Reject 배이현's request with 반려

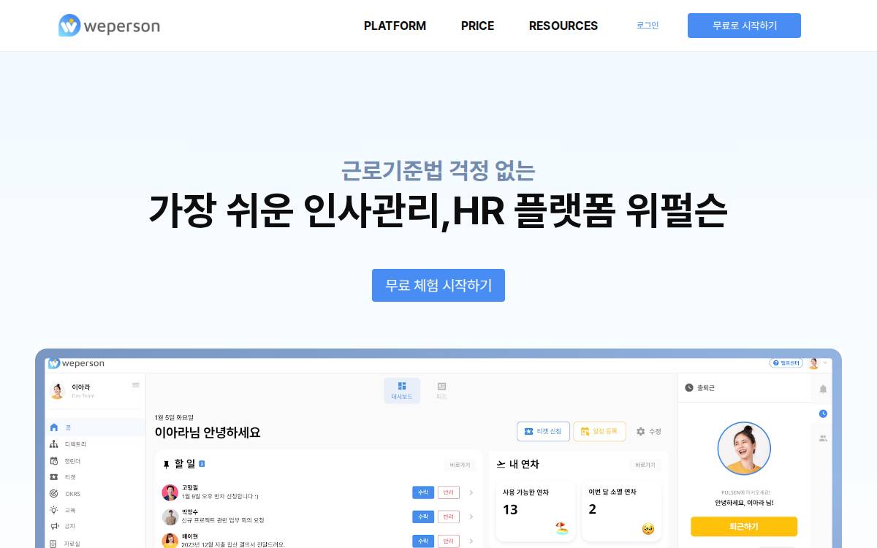(x=448, y=541)
